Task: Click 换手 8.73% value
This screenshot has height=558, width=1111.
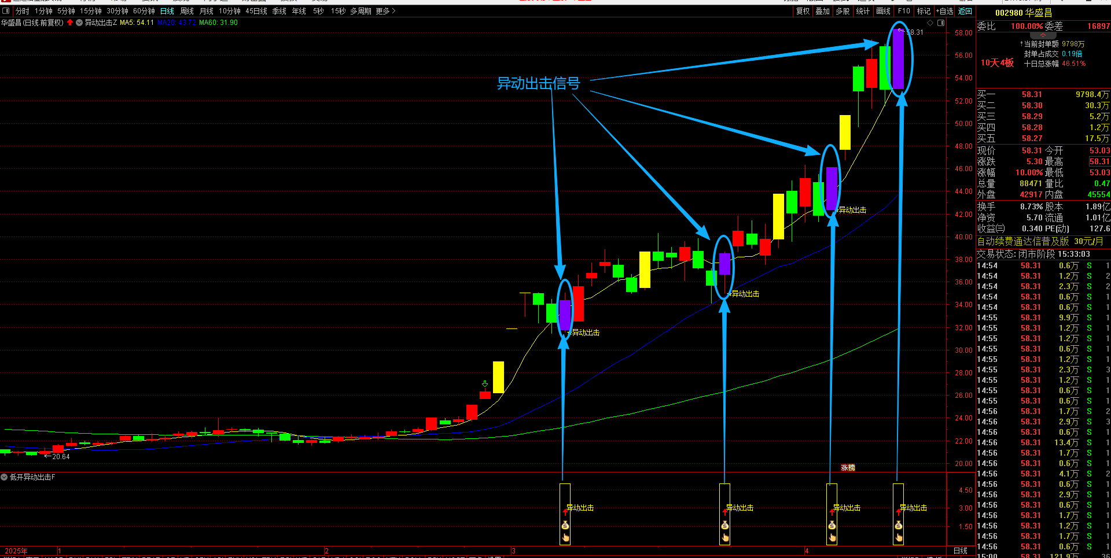Action: pyautogui.click(x=1031, y=206)
